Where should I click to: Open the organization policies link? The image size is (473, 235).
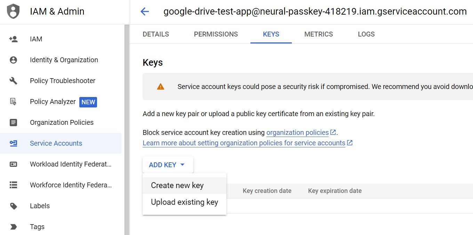[x=297, y=132]
